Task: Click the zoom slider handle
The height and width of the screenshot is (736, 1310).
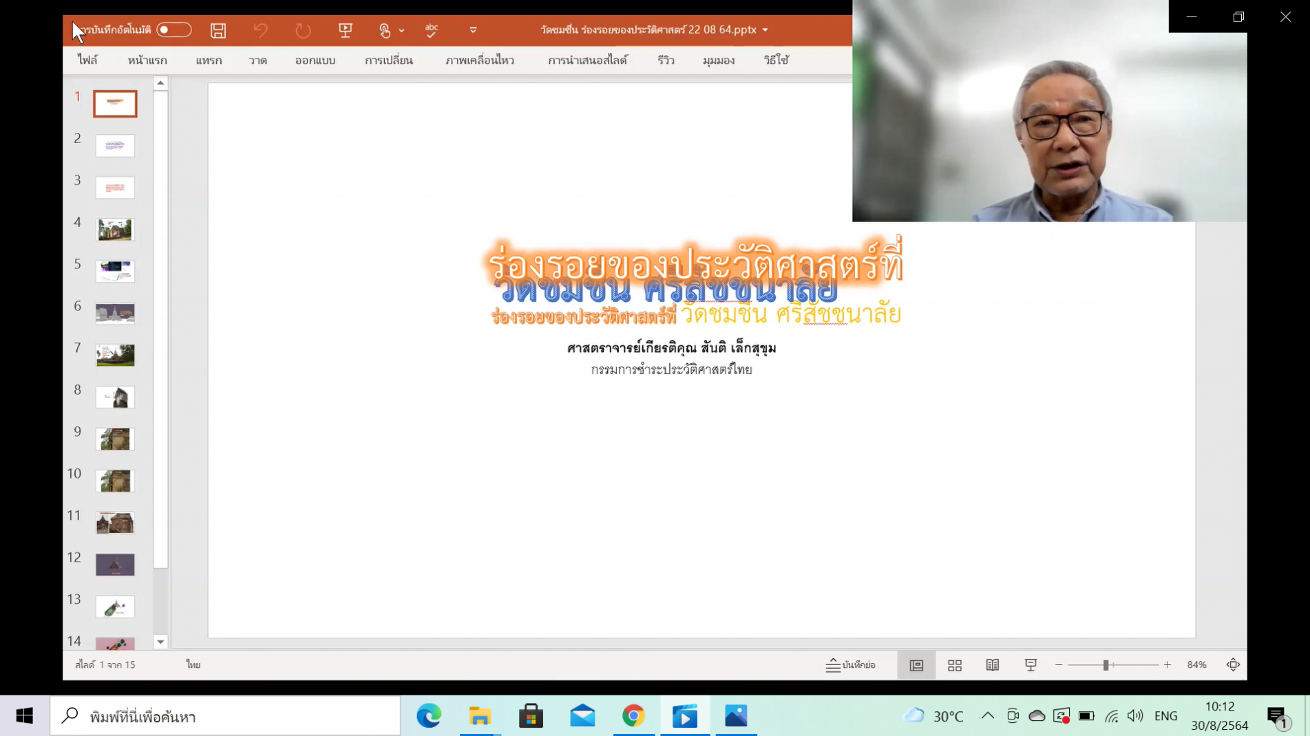Action: (x=1106, y=665)
